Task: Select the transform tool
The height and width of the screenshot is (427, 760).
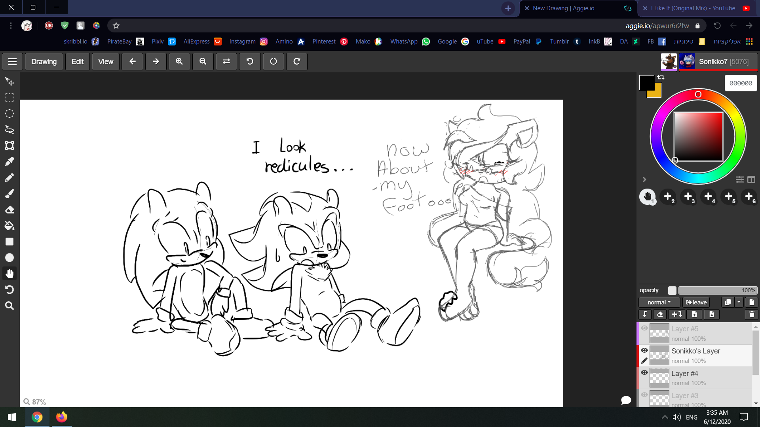Action: (x=9, y=145)
